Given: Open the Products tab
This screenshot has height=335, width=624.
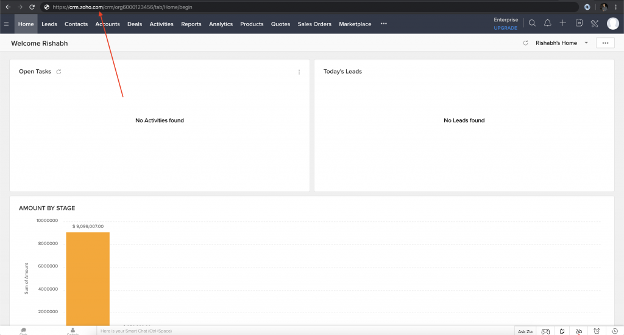Looking at the screenshot, I should 252,24.
